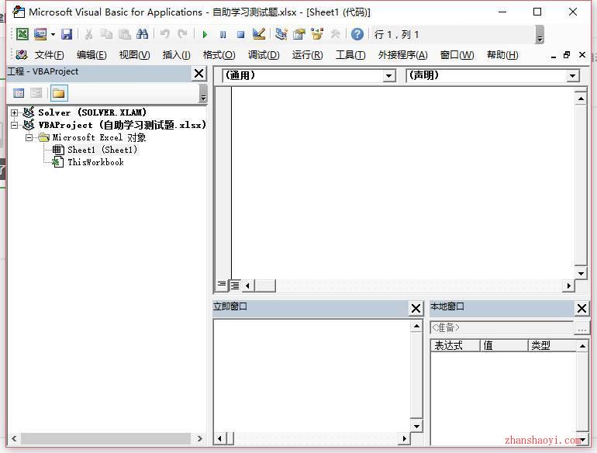
Task: Open the 运行(R) menu
Action: (307, 55)
